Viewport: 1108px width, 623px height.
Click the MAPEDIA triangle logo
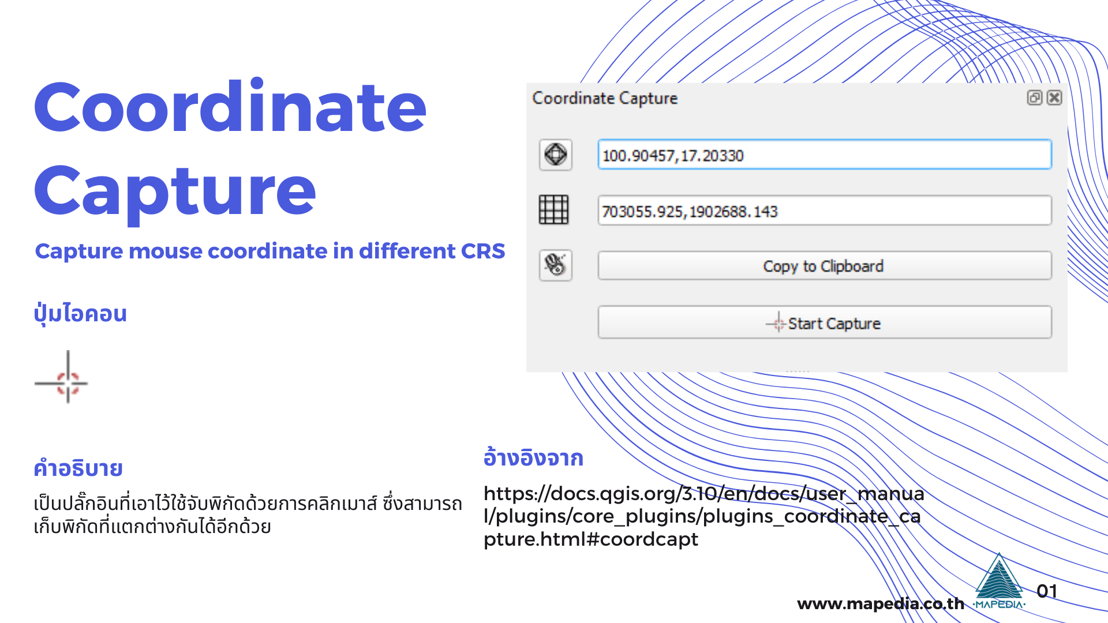click(x=1000, y=581)
